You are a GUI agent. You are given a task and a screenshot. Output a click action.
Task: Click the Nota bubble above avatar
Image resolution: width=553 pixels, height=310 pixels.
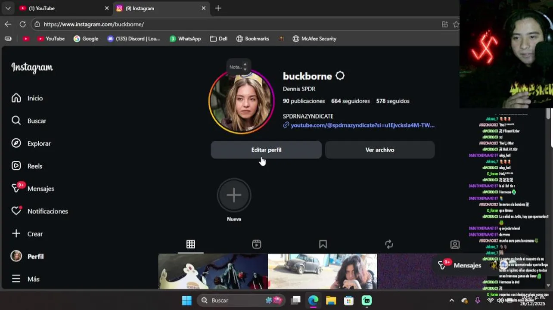[x=238, y=67]
